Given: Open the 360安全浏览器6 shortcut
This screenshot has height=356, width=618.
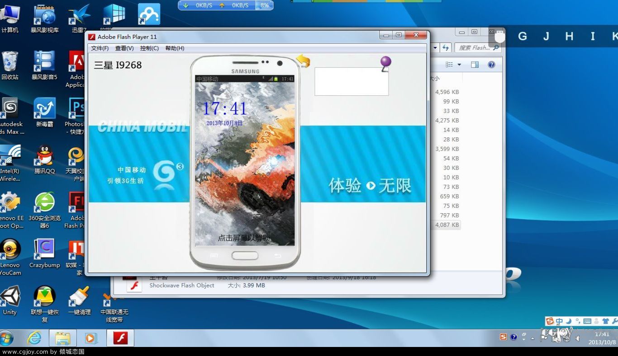Looking at the screenshot, I should point(44,210).
